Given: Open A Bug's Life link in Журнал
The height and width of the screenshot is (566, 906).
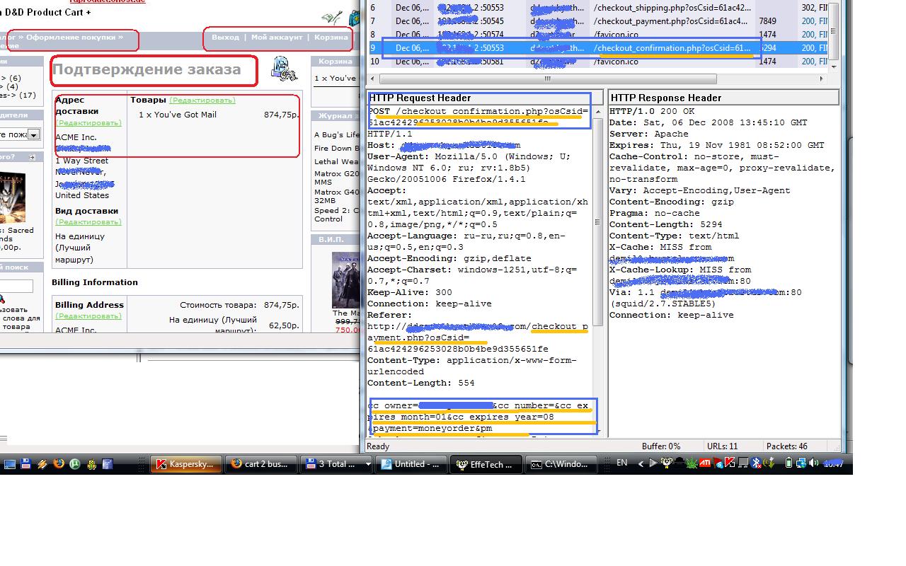Looking at the screenshot, I should click(x=337, y=134).
